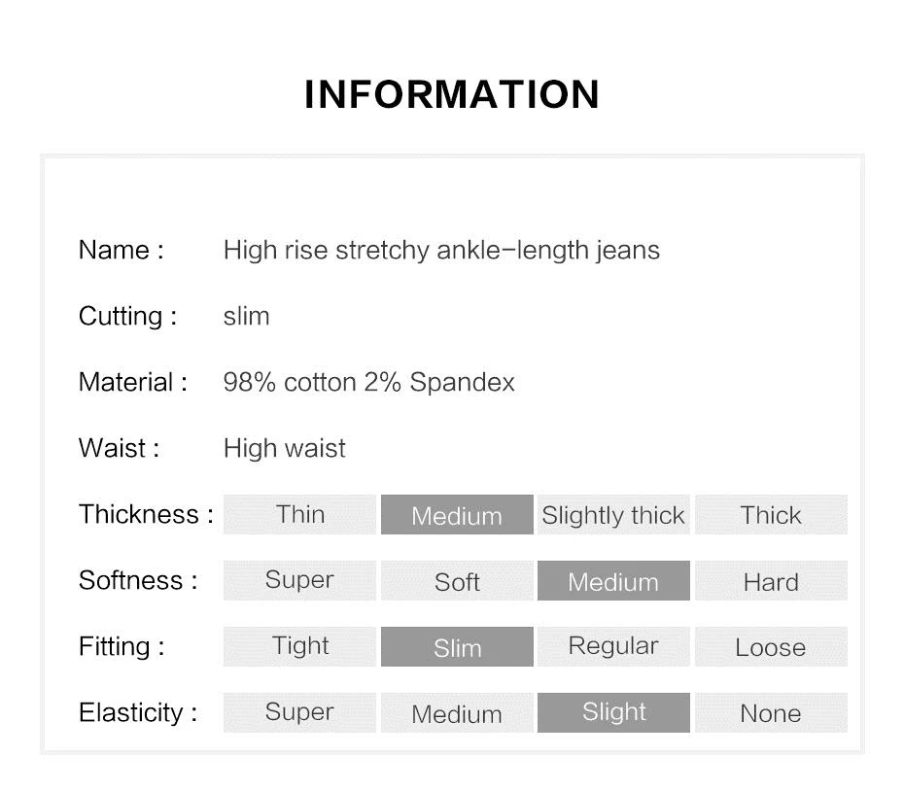904x791 pixels.
Task: Choose the Slightly thick option
Action: tap(613, 514)
